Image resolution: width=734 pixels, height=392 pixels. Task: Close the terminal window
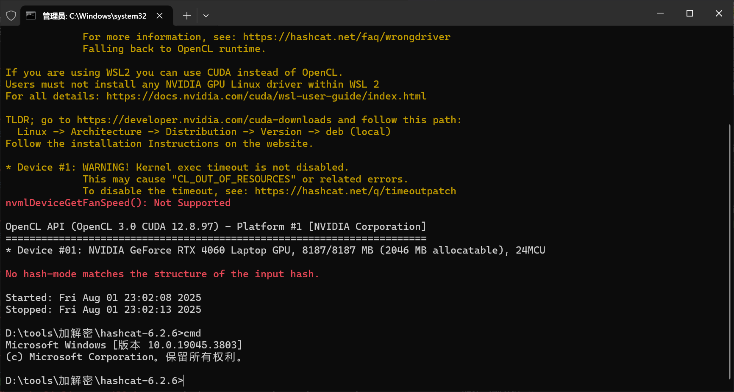click(719, 14)
